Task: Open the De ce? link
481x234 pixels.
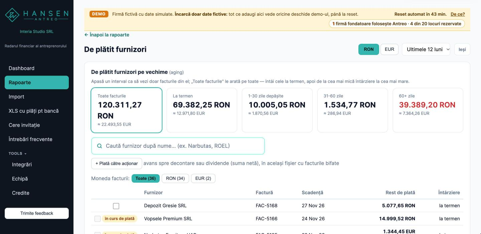Action: coord(458,14)
